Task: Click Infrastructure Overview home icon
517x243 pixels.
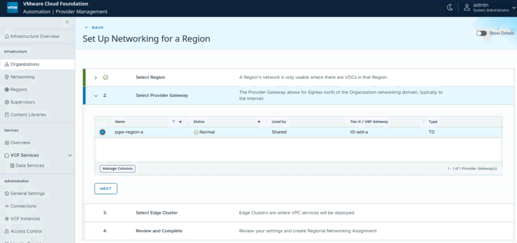Action: tap(7, 36)
